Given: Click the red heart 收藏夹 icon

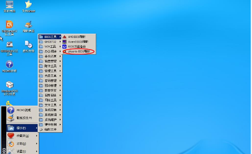Looking at the screenshot, I should click(11, 136).
